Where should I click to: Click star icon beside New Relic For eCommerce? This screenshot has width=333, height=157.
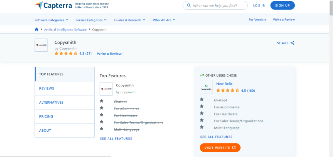(x=202, y=106)
